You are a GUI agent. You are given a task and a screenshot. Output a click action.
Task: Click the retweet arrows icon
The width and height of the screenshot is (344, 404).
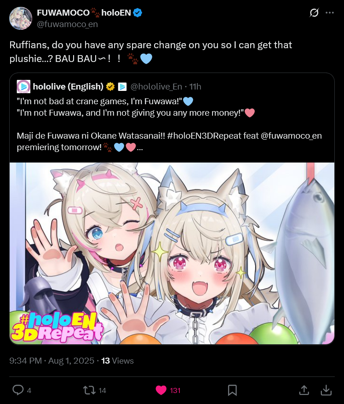click(89, 390)
